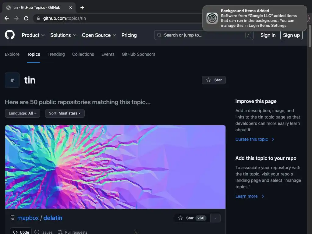Click the Sign in link
Viewport: 312px width, 234px height.
tap(268, 35)
